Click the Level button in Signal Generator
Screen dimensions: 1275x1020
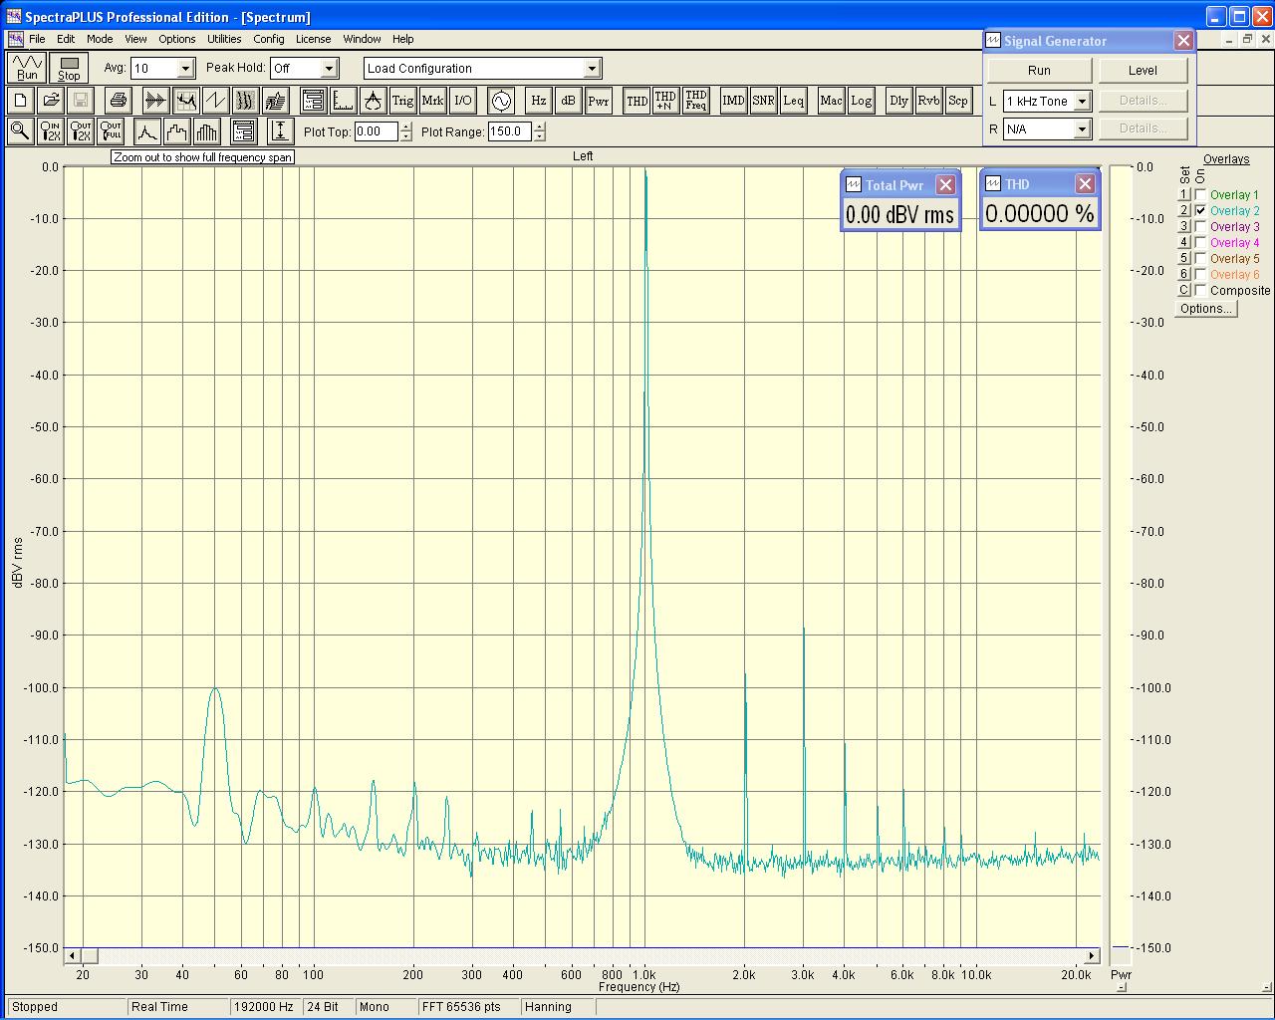1143,71
